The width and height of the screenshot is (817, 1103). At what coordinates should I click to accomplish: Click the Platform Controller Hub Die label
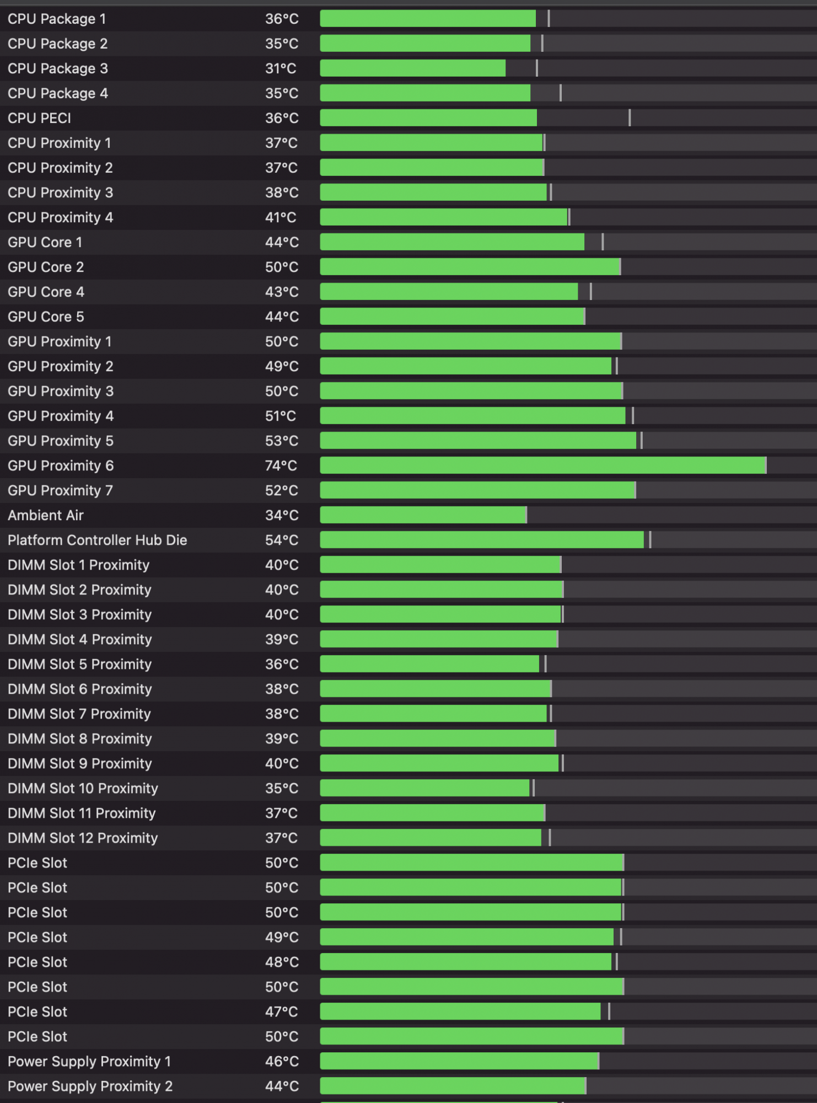coord(97,540)
